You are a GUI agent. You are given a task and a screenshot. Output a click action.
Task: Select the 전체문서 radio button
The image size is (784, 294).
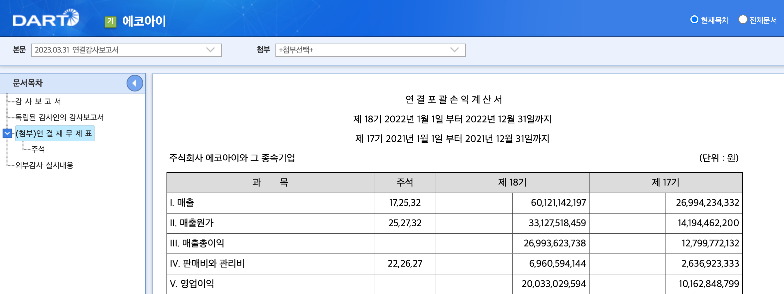coord(743,20)
